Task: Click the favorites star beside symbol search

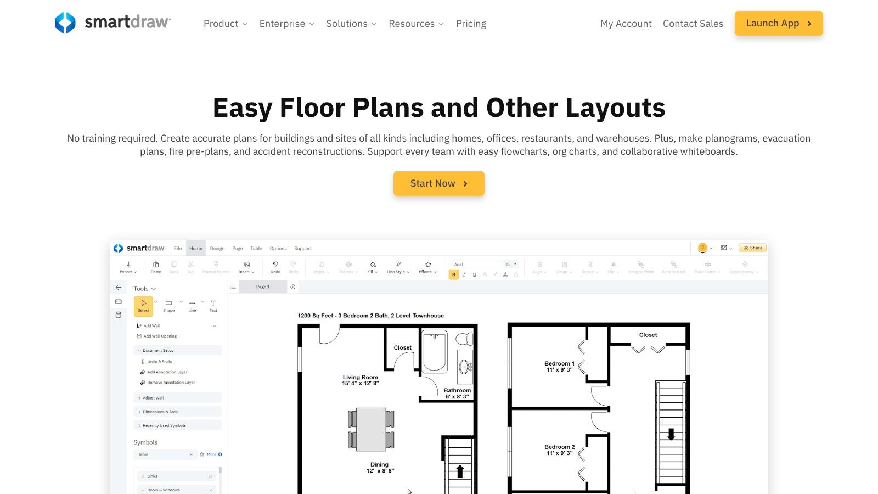Action: click(x=202, y=454)
